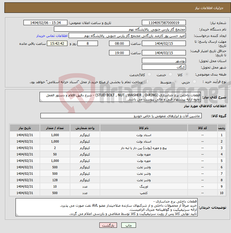Click the 19:00 validity time field

click(119, 53)
